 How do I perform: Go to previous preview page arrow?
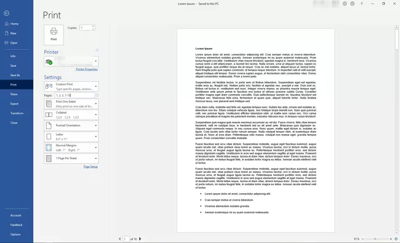(119, 239)
